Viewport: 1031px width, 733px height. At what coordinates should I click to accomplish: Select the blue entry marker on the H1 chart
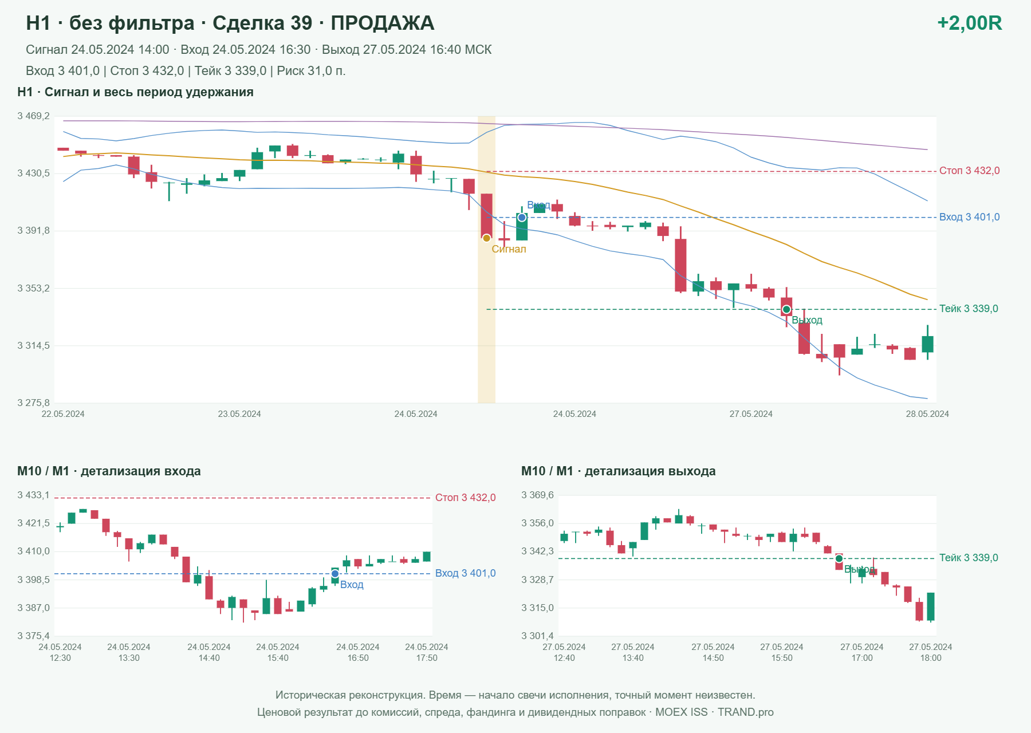522,218
